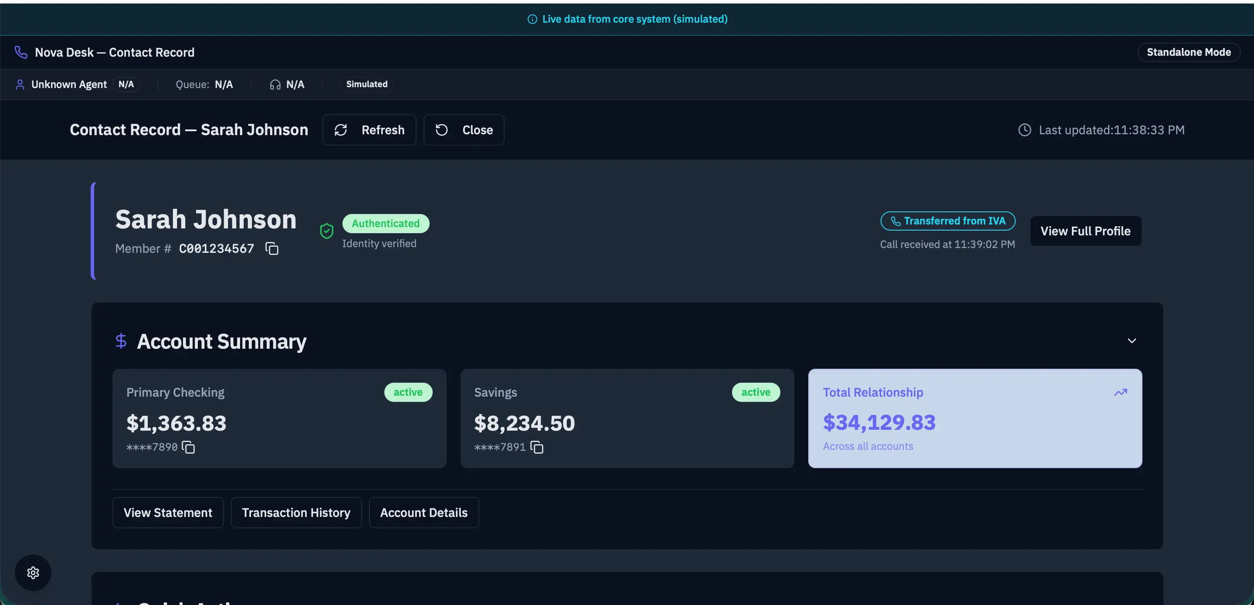Image resolution: width=1254 pixels, height=605 pixels.
Task: Open Transaction History
Action: (296, 513)
